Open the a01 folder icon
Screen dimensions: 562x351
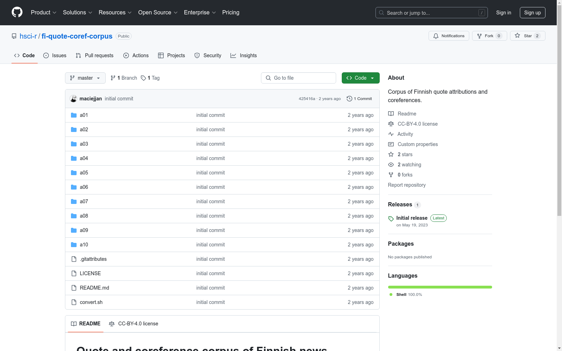click(74, 115)
